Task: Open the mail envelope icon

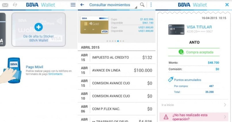Action: [x=5, y=5]
